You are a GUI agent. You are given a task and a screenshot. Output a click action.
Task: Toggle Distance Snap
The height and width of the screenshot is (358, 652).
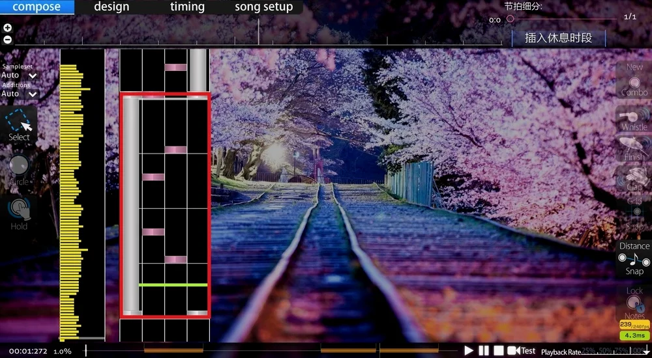[634, 258]
